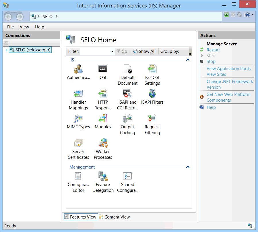Switch to Features View tab
This screenshot has width=258, height=232.
tap(81, 217)
